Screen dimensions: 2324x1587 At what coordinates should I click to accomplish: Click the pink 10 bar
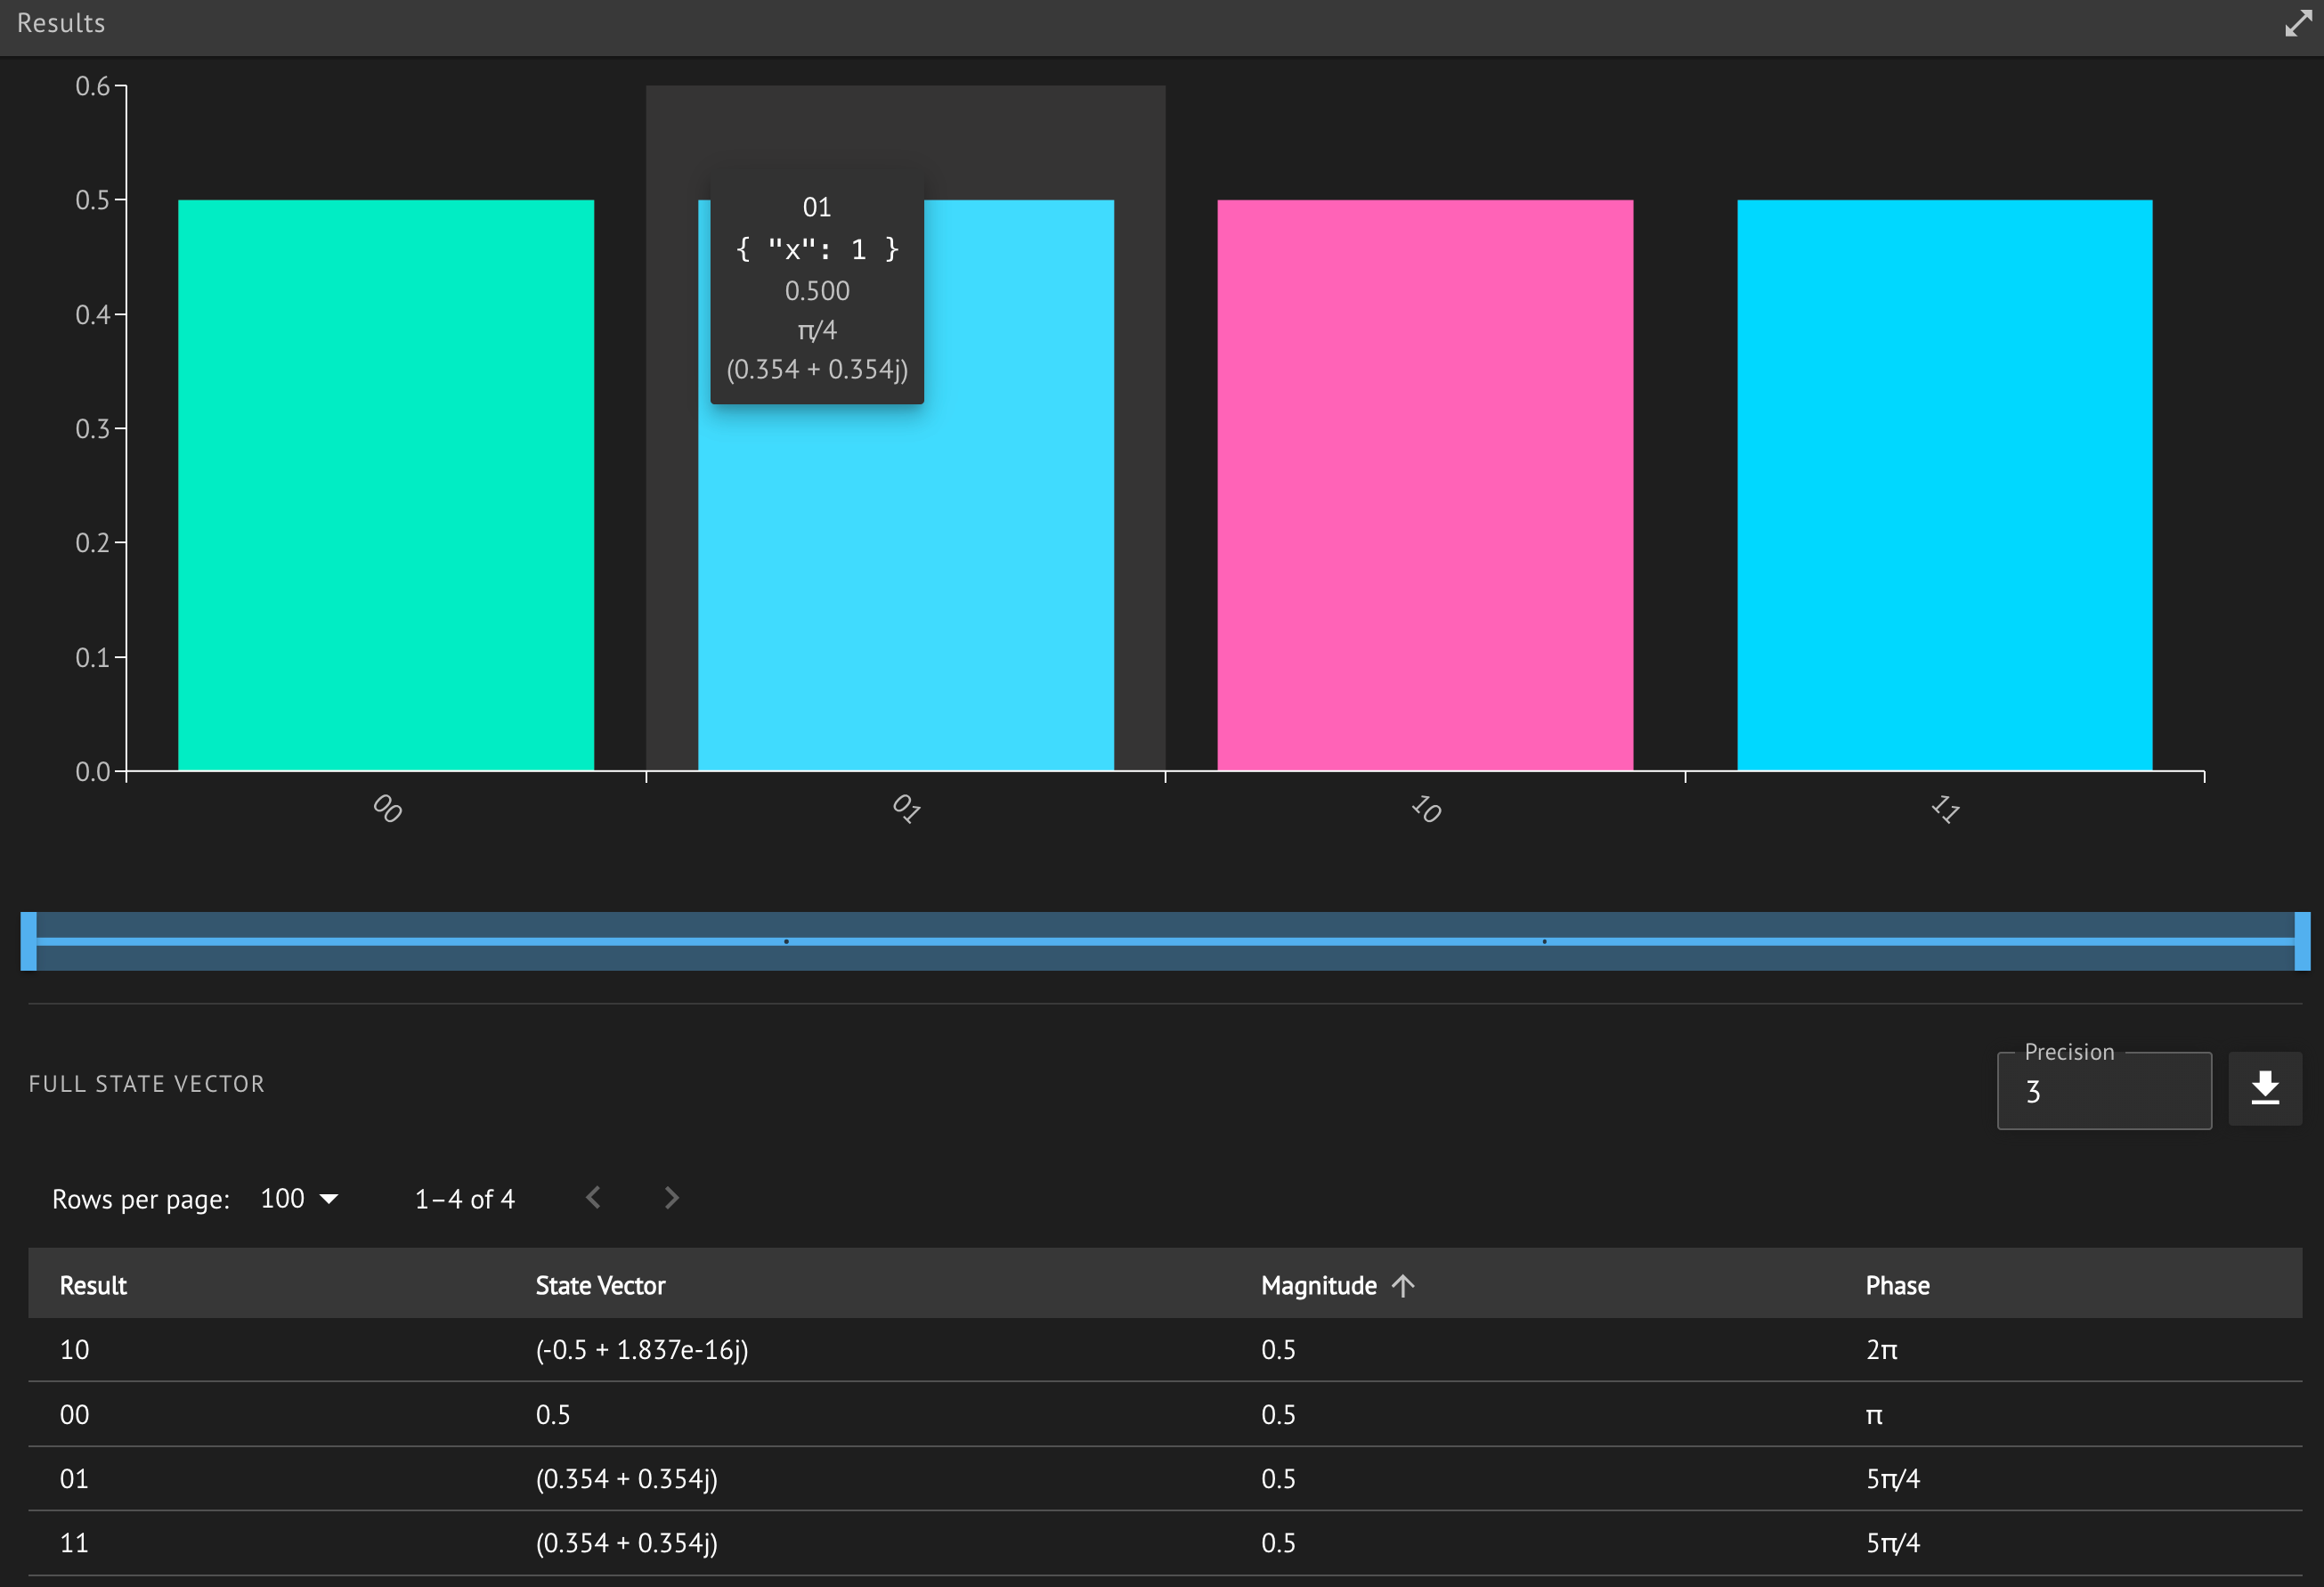1424,486
